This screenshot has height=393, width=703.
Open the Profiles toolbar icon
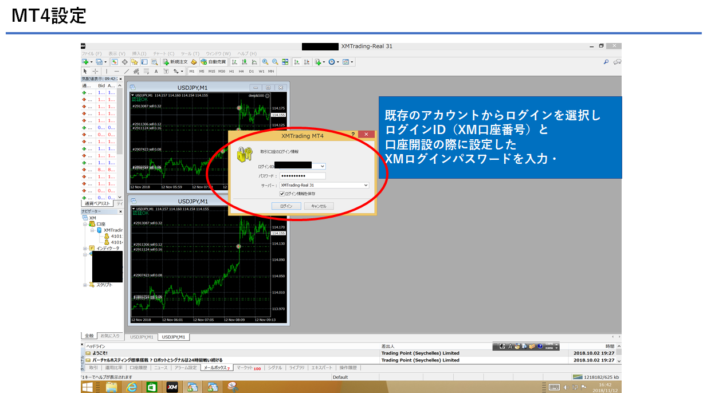(x=100, y=62)
